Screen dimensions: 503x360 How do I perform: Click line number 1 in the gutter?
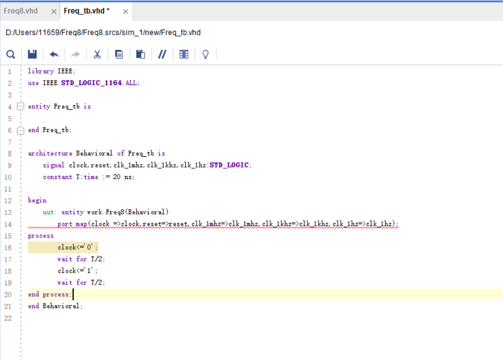click(x=9, y=71)
